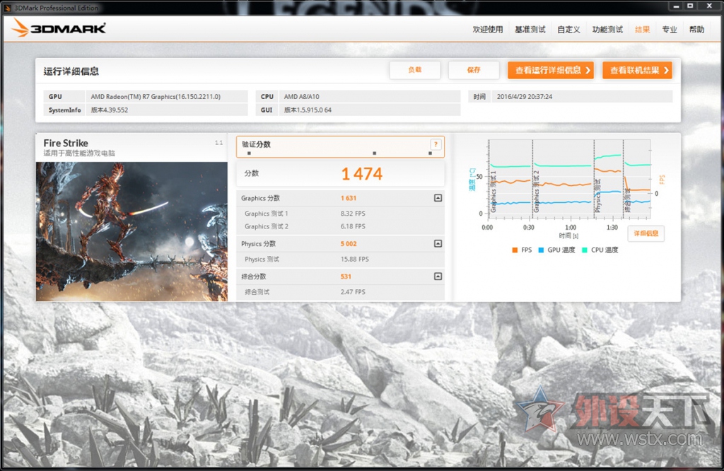Image resolution: width=724 pixels, height=471 pixels.
Task: Click the 3DMark title bar app icon
Action: point(7,8)
